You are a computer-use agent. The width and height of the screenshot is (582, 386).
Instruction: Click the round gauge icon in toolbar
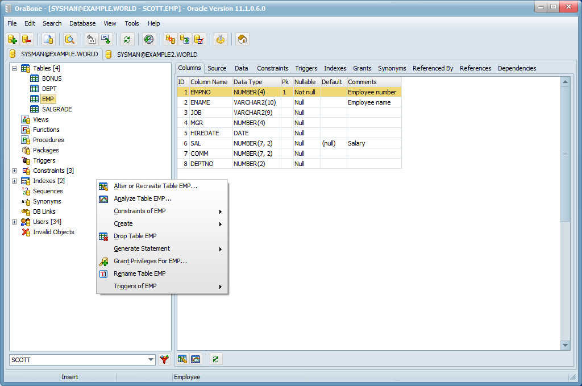pos(149,39)
